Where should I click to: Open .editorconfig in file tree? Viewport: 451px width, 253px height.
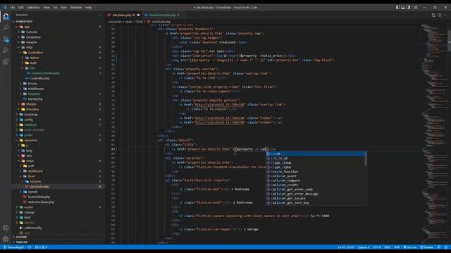31,228
